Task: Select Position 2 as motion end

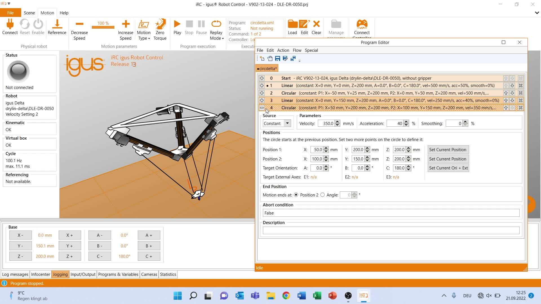Action: pyautogui.click(x=296, y=195)
